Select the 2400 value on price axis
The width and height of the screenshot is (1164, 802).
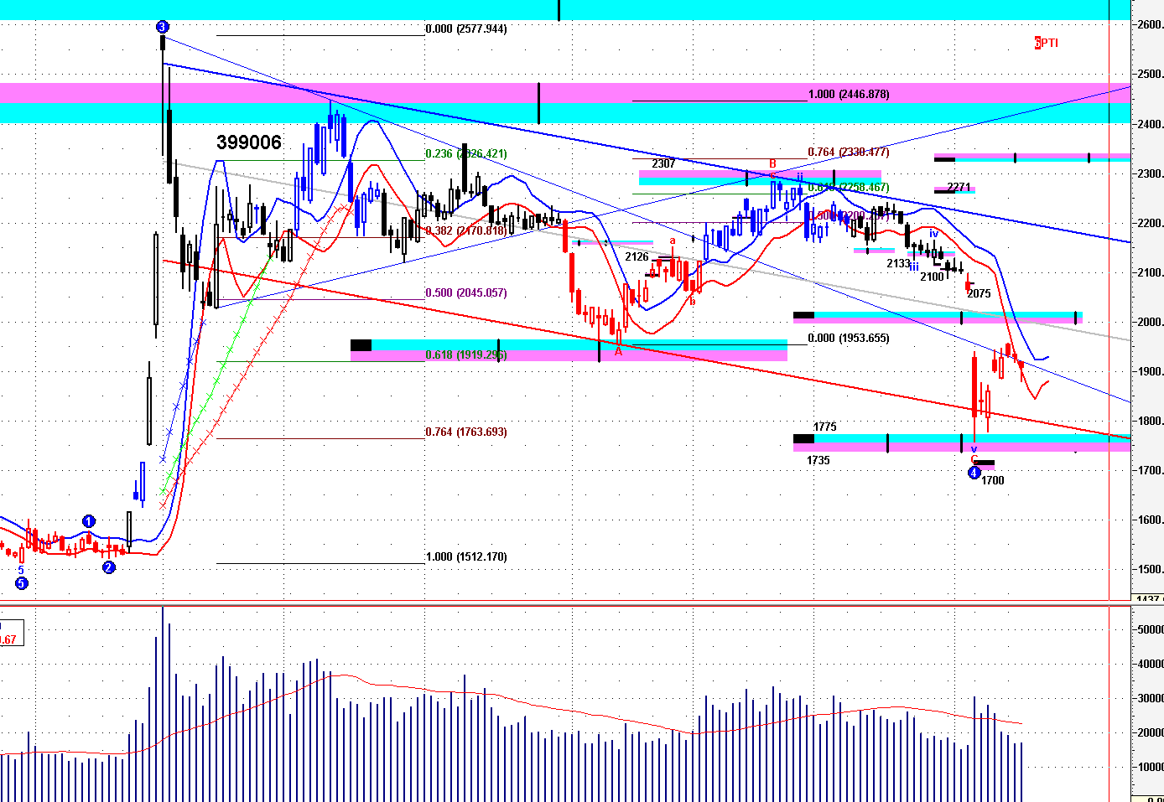pos(1150,124)
